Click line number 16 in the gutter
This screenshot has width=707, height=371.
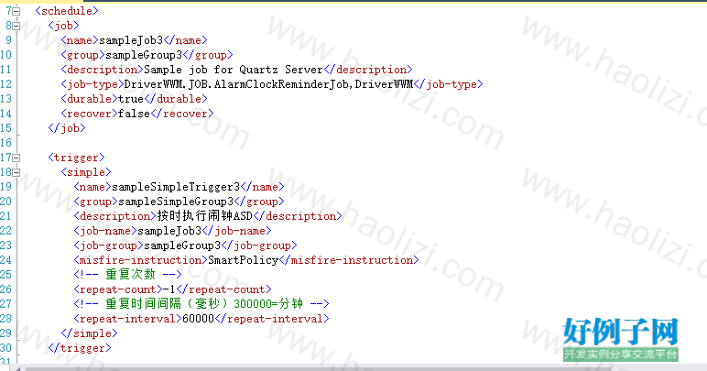[5, 143]
